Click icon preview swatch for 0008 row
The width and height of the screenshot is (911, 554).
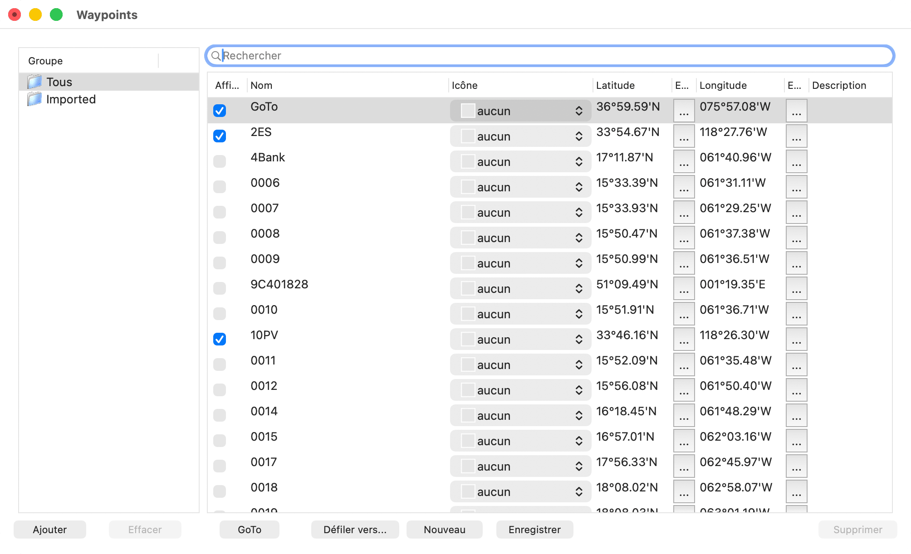(x=468, y=238)
